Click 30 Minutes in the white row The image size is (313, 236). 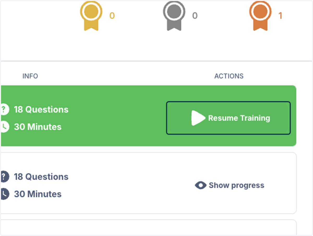tap(38, 194)
